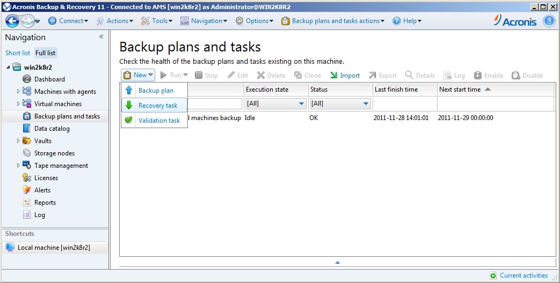The width and height of the screenshot is (560, 283).
Task: Open the Actions menu
Action: (115, 21)
